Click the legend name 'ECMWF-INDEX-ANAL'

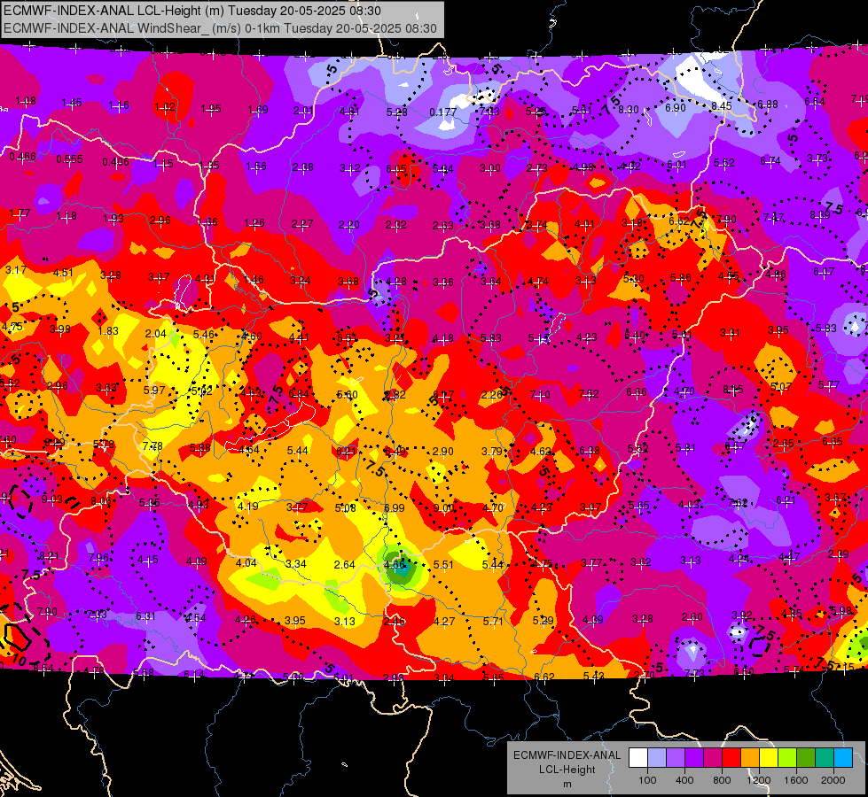point(567,755)
